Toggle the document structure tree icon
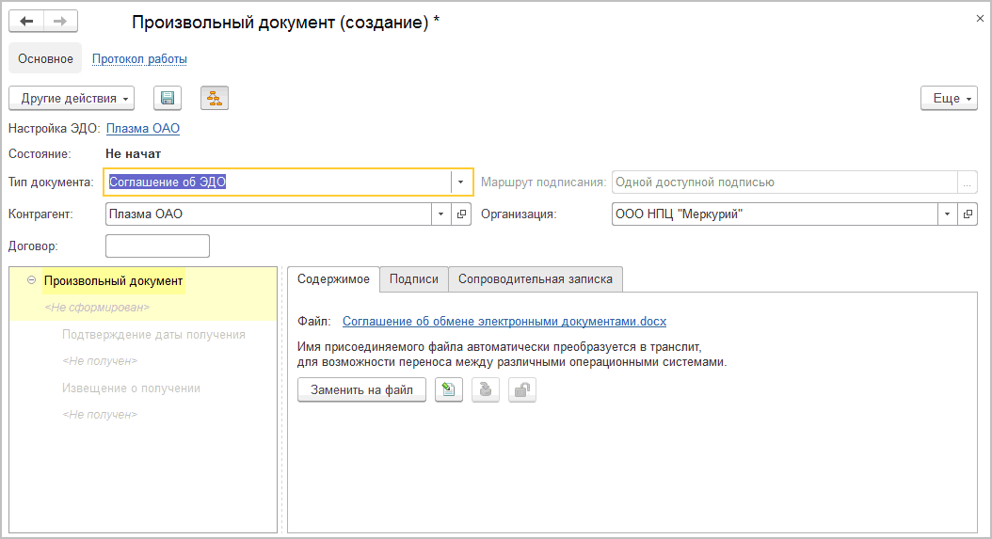 (x=215, y=98)
